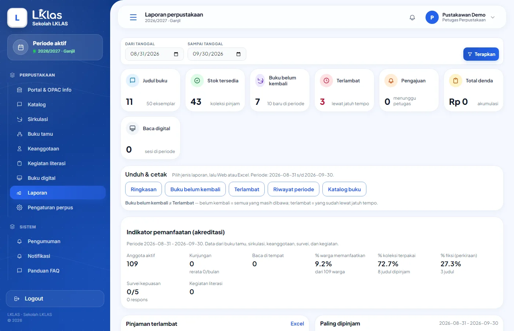Expand the Pustakawan Demo user dropdown chevron
514x331 pixels.
tap(493, 17)
